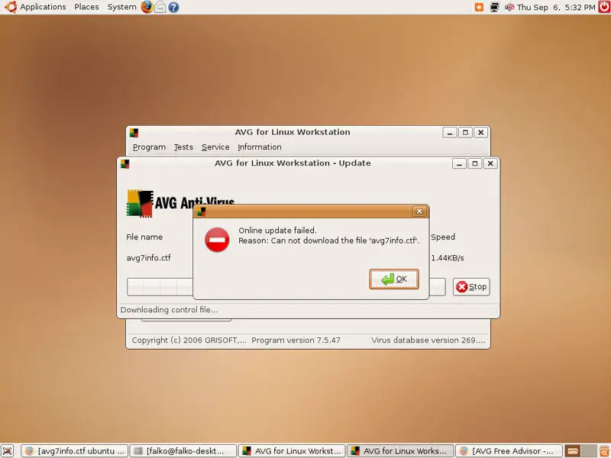Click the 'Program version 7.5.47' status bar text
The height and width of the screenshot is (458, 611).
click(x=296, y=340)
